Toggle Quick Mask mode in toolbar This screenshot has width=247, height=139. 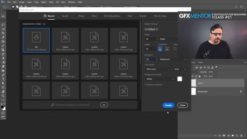click(x=3, y=113)
